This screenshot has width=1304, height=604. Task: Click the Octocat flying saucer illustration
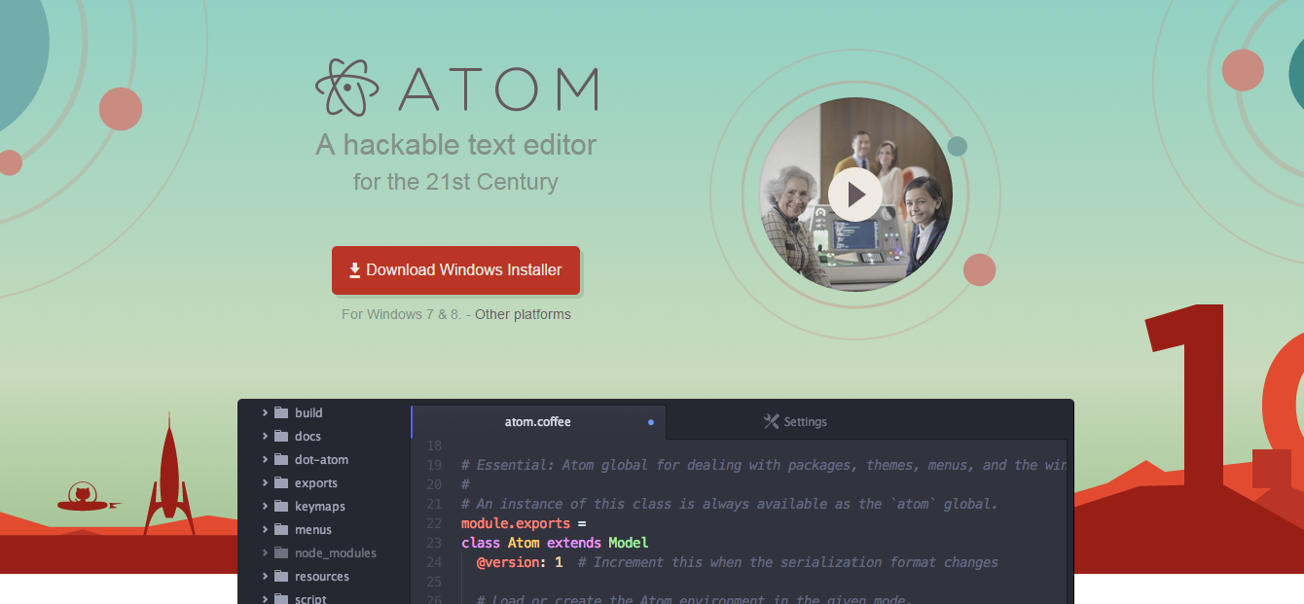pyautogui.click(x=88, y=498)
